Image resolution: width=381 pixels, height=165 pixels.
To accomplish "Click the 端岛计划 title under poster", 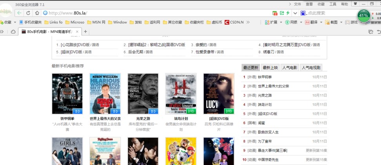I will [x=181, y=119].
